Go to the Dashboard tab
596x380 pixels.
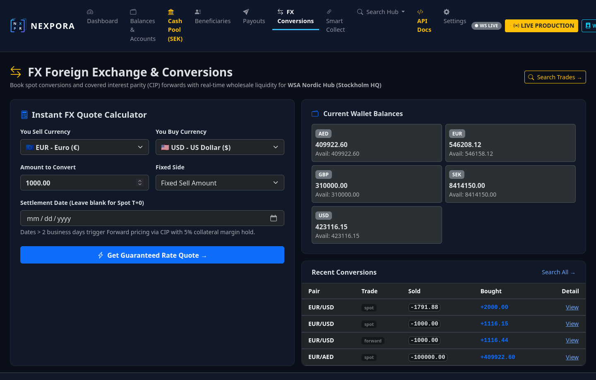(x=102, y=17)
